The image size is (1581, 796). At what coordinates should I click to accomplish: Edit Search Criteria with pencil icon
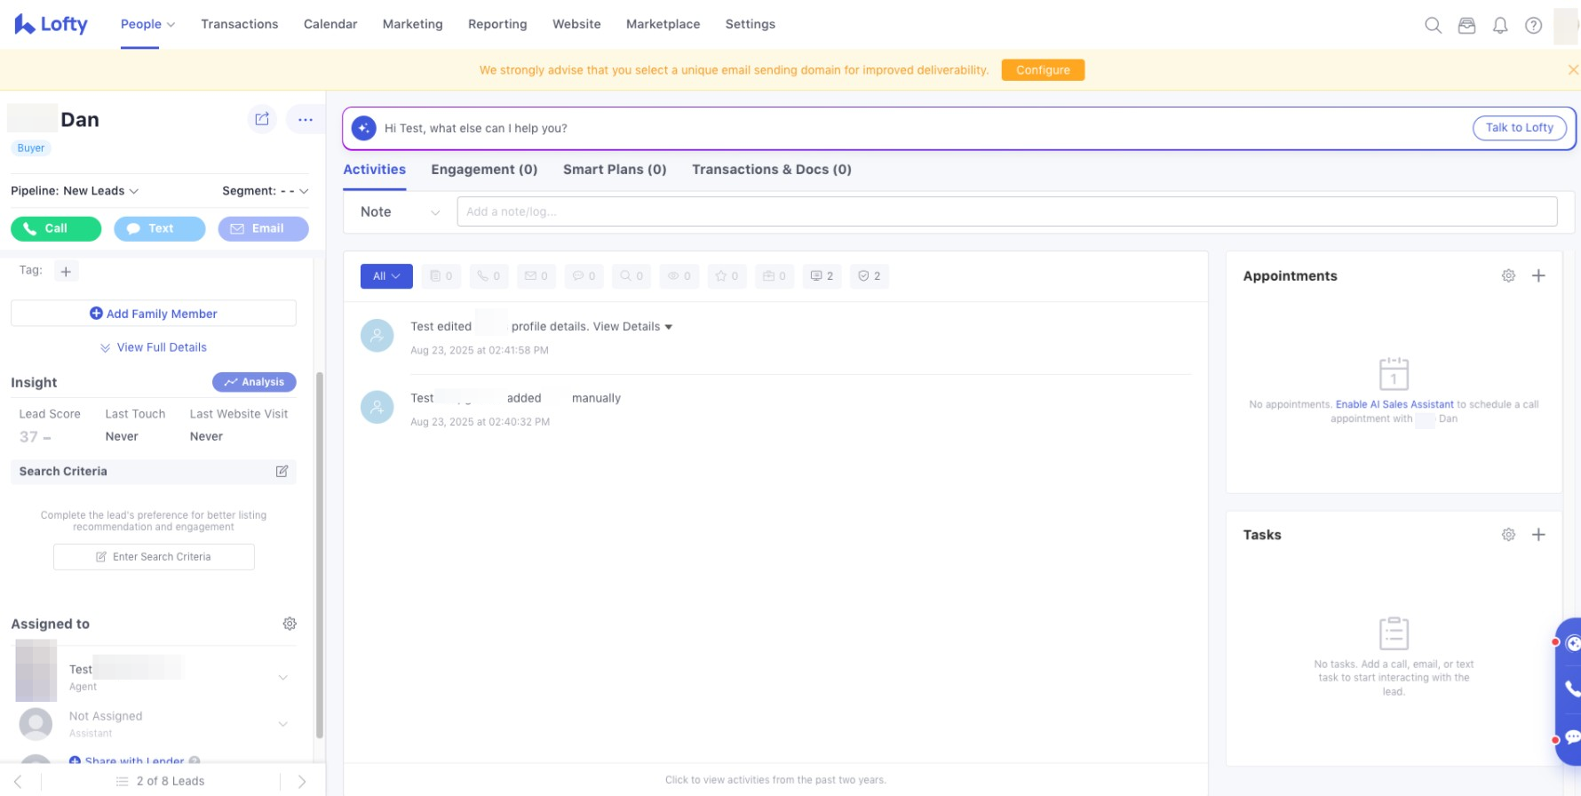pos(282,471)
